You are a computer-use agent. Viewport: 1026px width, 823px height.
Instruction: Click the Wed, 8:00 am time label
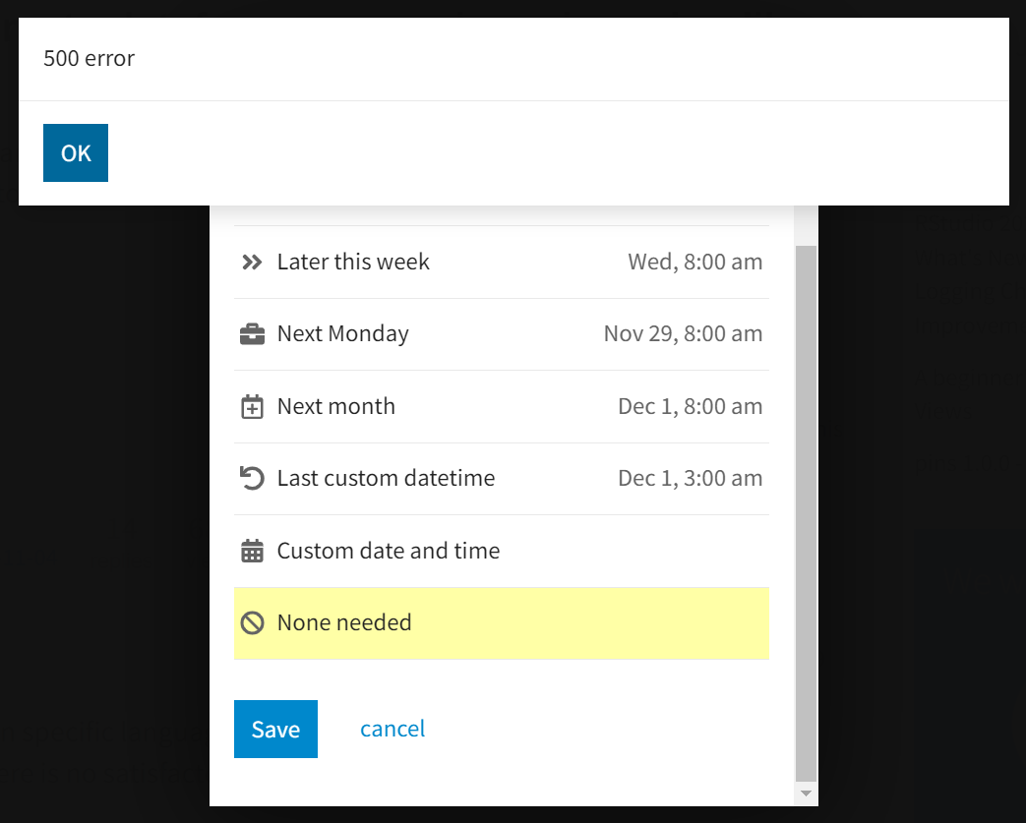[x=694, y=262]
